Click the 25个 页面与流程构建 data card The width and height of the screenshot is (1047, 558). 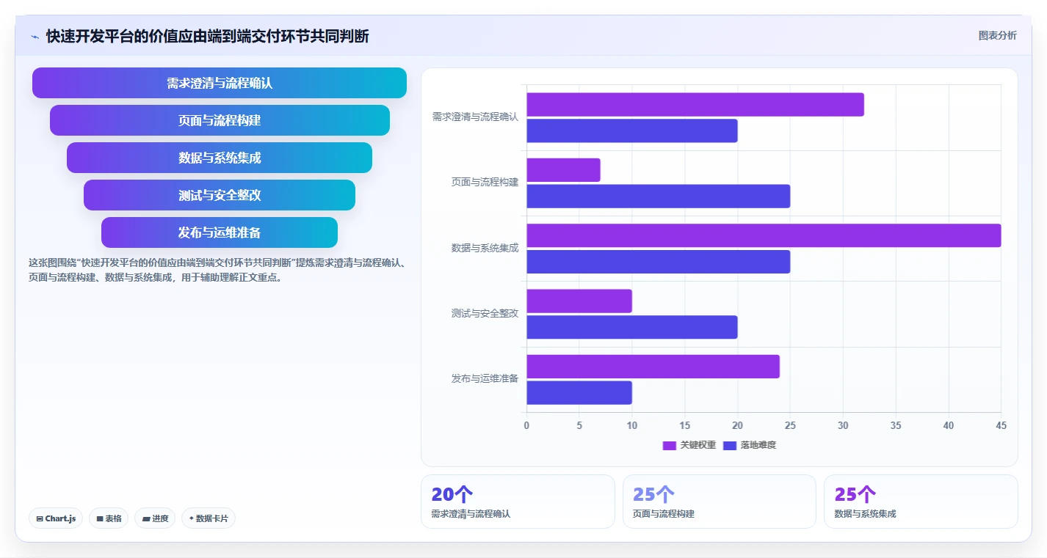tap(720, 502)
